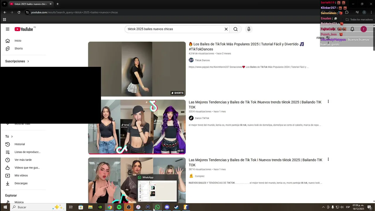Start voice search with the microphone
The width and height of the screenshot is (375, 211).
coord(249,29)
